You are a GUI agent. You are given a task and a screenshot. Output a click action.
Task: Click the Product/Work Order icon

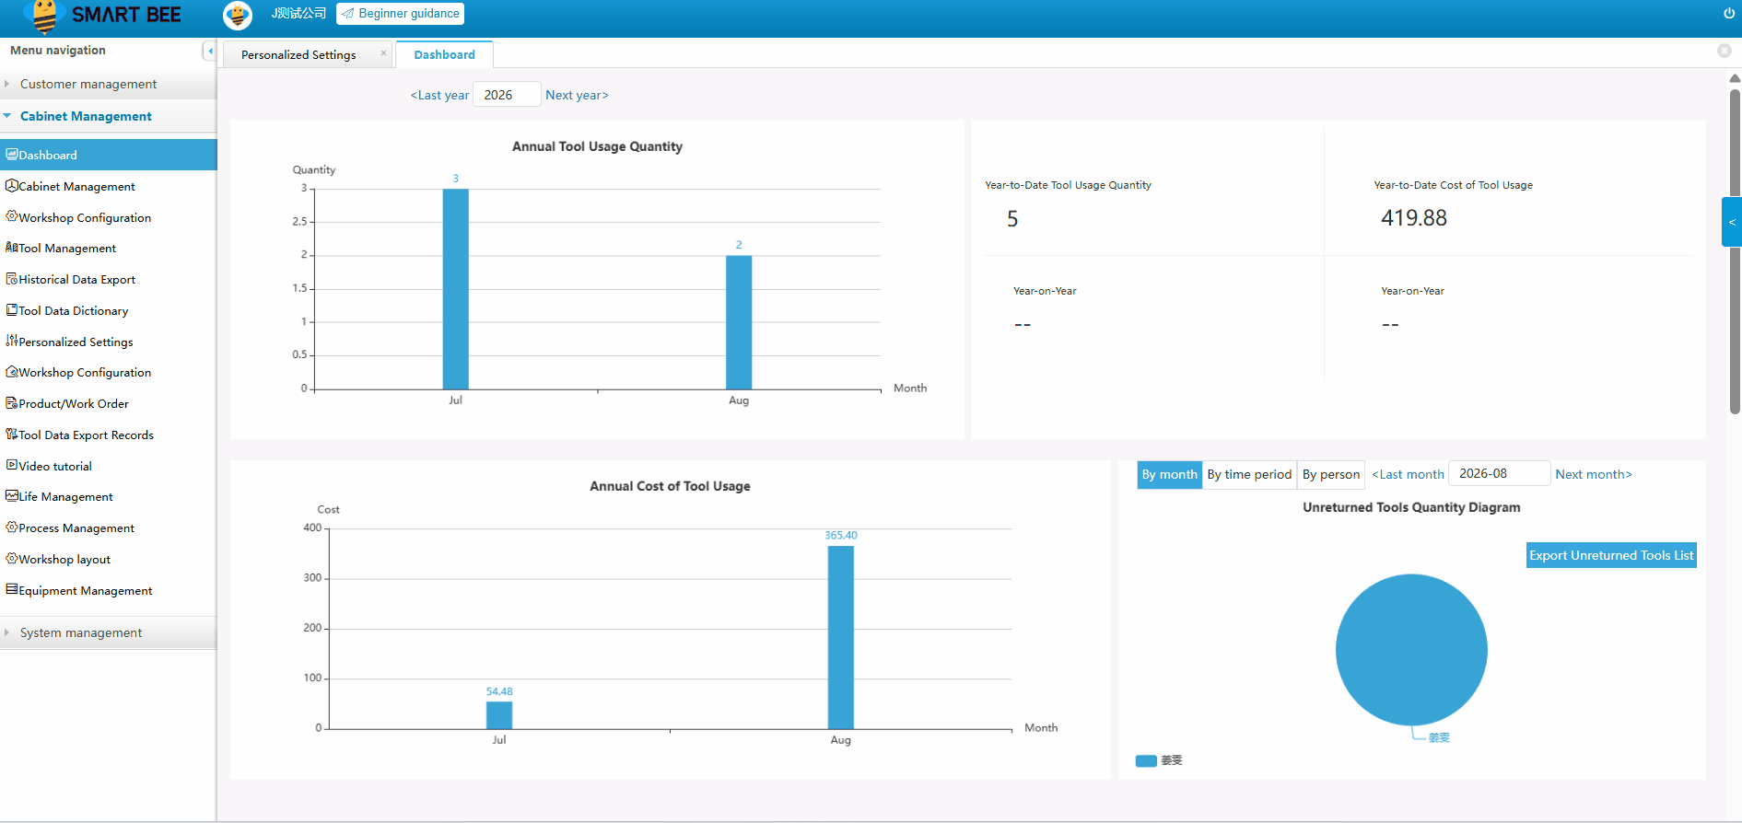(12, 402)
